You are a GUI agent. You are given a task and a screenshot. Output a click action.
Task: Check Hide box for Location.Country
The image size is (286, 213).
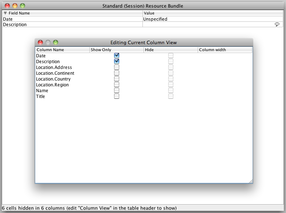click(171, 79)
